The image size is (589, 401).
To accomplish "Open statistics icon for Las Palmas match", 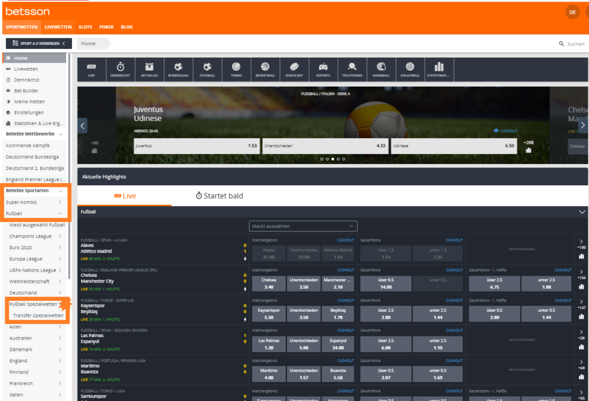I will coord(582,346).
